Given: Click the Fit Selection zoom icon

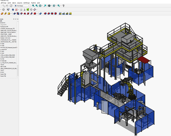Looking at the screenshot, I should 37,6.
